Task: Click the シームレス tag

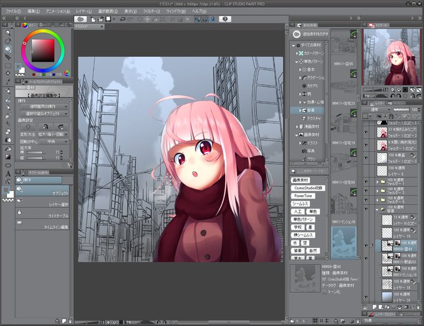Action: point(300,204)
